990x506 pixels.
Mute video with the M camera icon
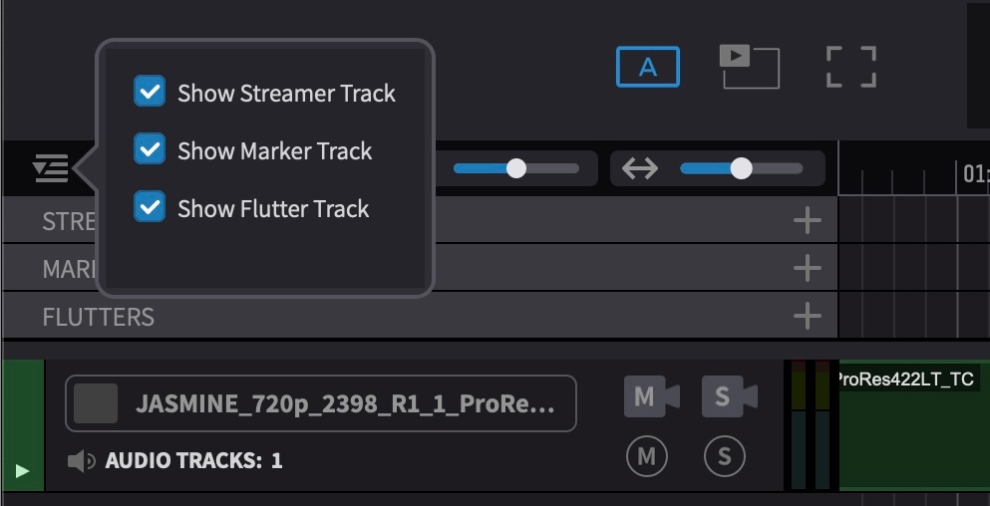click(652, 396)
